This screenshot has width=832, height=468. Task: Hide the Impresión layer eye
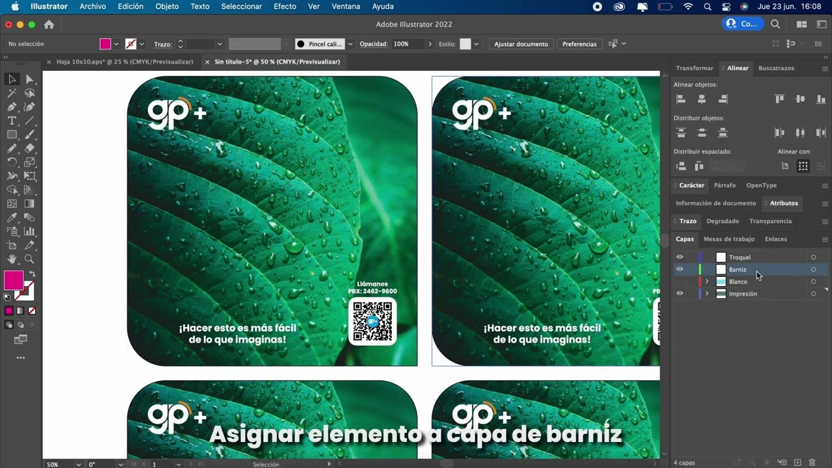680,294
